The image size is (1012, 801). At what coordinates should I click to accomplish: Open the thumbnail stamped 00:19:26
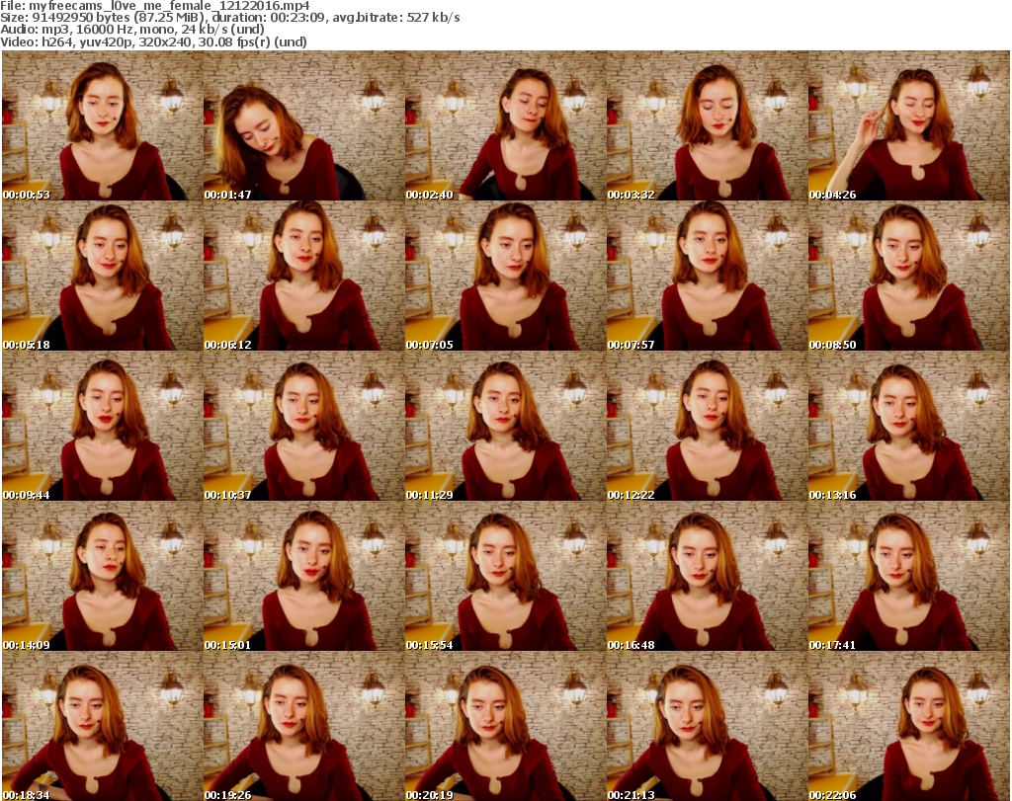coord(304,726)
